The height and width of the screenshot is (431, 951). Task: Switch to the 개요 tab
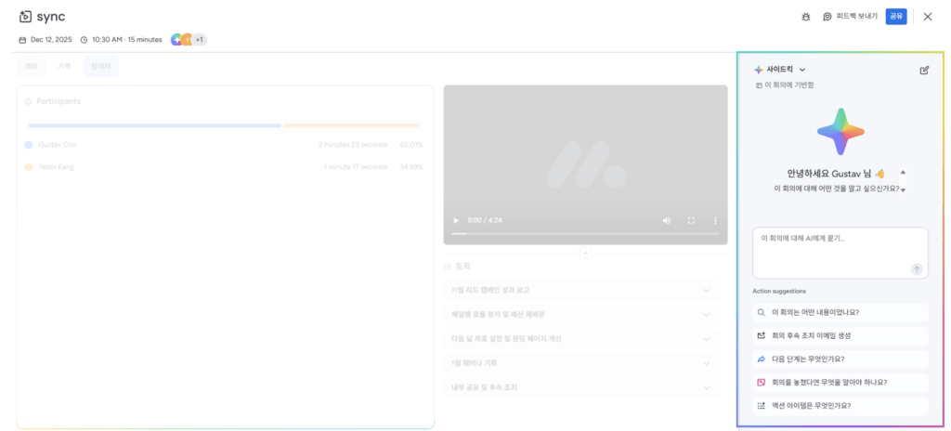[31, 66]
